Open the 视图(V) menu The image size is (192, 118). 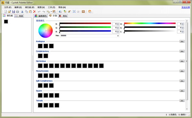[41, 7]
